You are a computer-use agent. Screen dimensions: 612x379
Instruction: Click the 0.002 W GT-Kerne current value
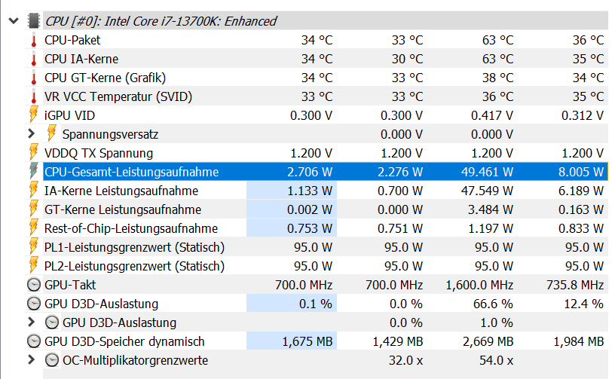310,209
